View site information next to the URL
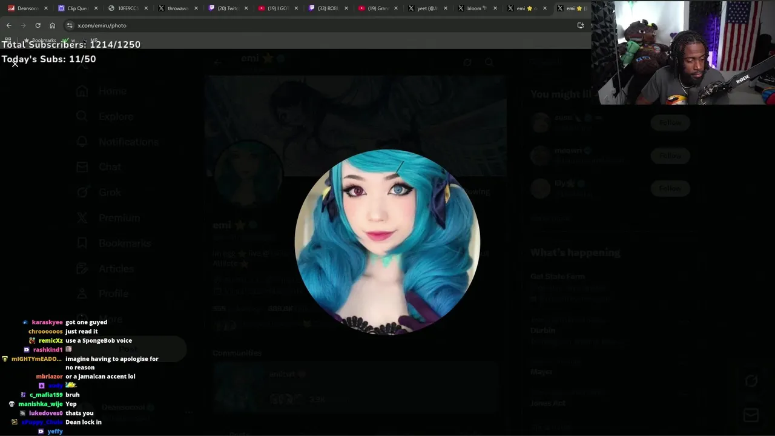This screenshot has width=775, height=436. pos(70,25)
